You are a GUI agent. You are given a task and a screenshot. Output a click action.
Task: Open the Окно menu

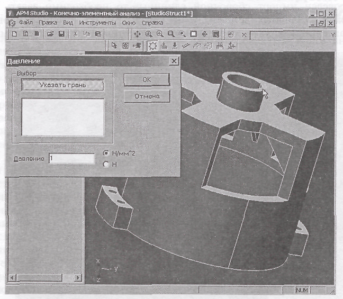(129, 23)
